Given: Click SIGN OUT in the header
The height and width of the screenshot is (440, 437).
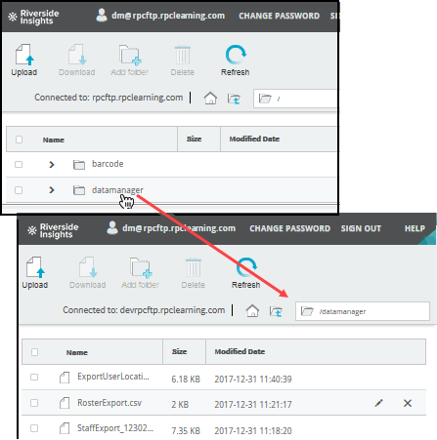Looking at the screenshot, I should [x=361, y=228].
